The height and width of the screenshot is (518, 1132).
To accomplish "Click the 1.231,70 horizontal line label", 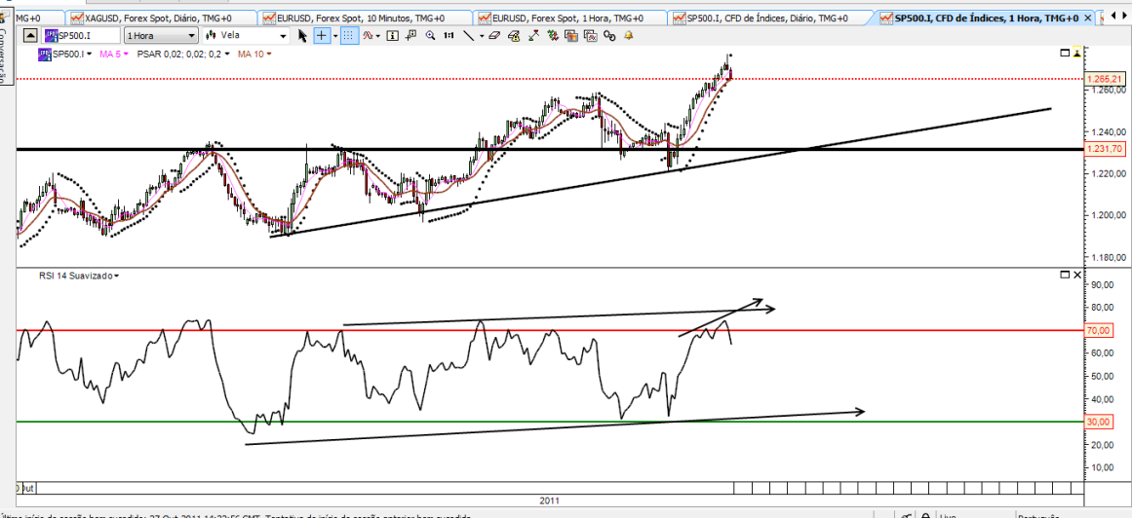I will click(x=1106, y=149).
